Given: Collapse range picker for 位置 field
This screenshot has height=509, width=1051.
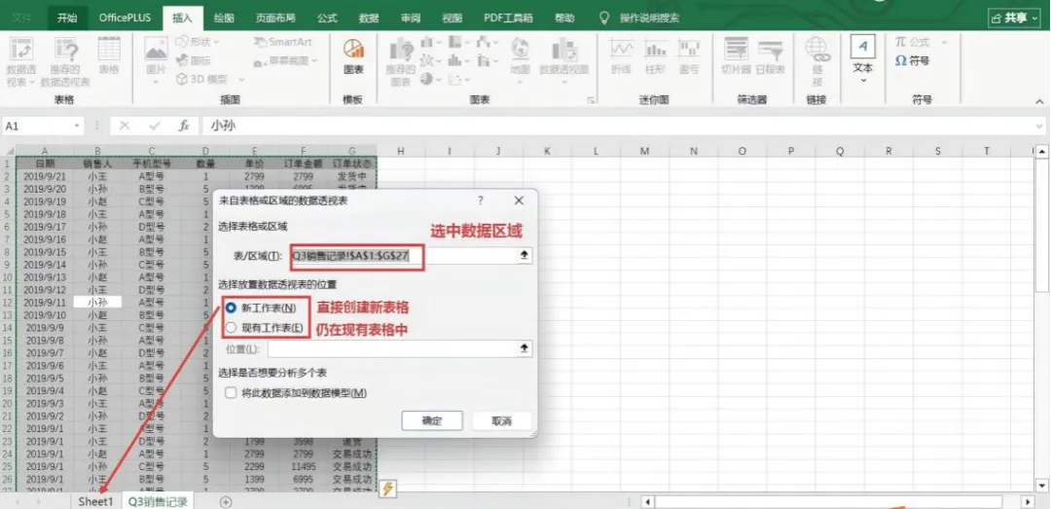Looking at the screenshot, I should pos(525,348).
